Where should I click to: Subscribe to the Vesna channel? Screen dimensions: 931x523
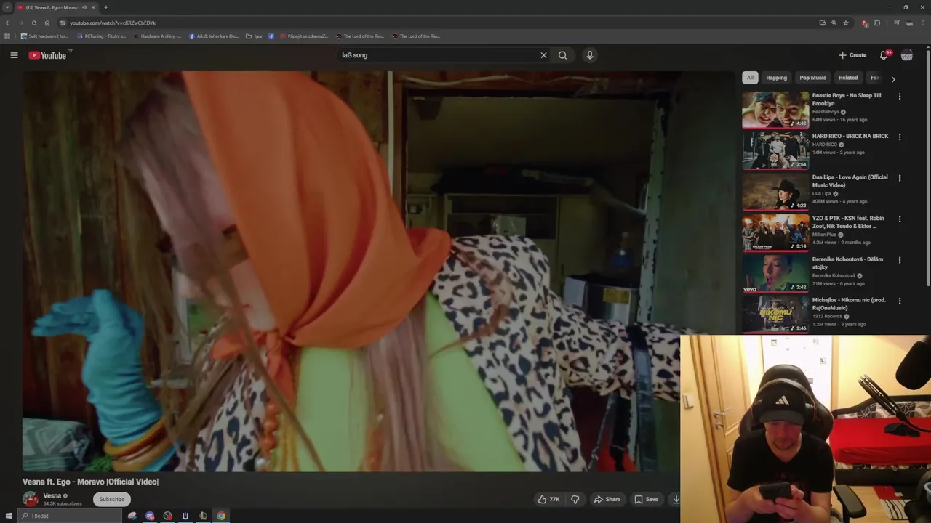(x=112, y=499)
